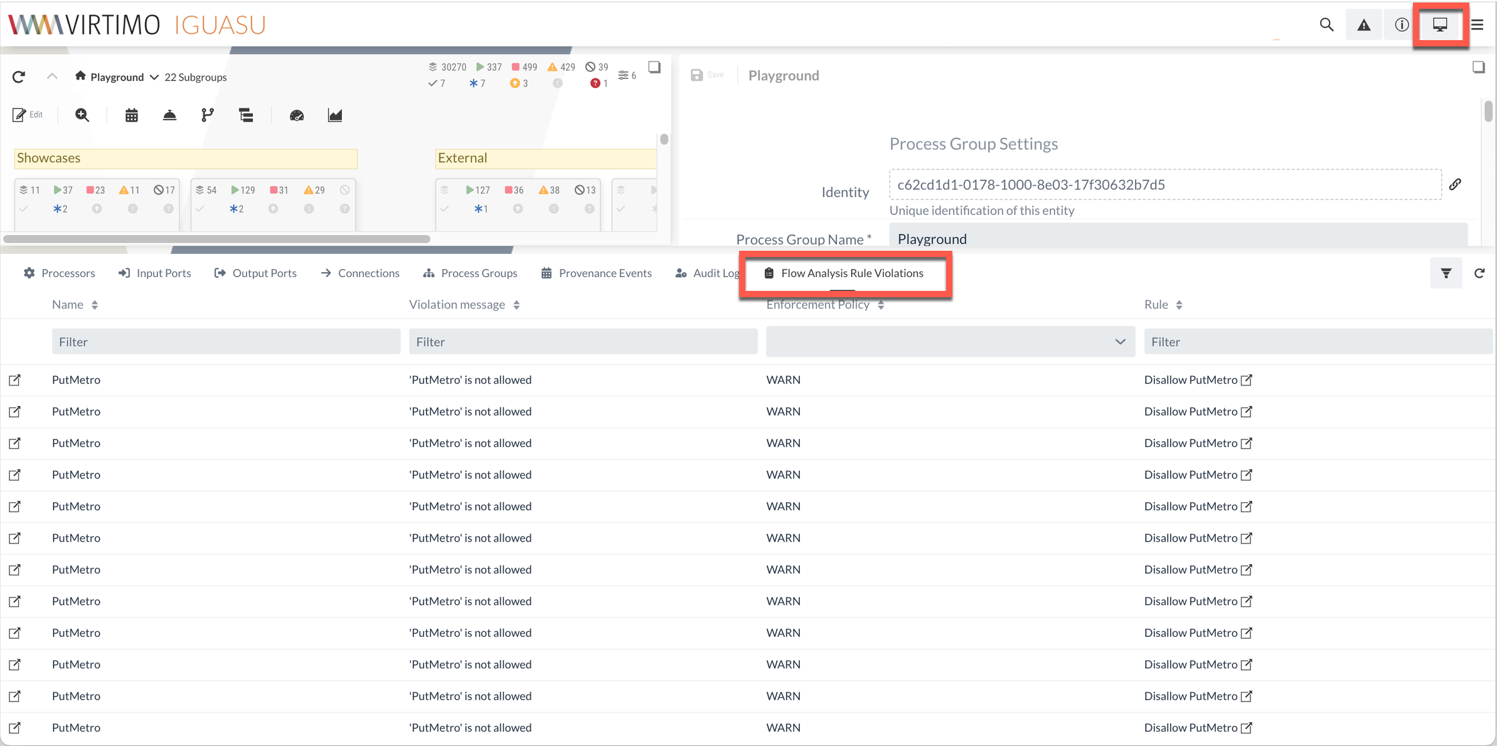This screenshot has width=1497, height=746.
Task: Click the Process Group Name field
Action: [x=1178, y=236]
